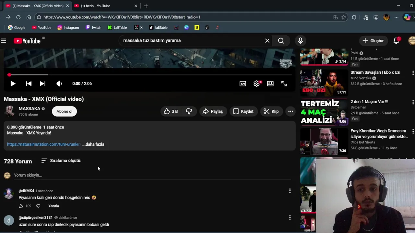Open Stream Savaşları Ebo x Uzi thumbnail
The width and height of the screenshot is (415, 233).
324,82
